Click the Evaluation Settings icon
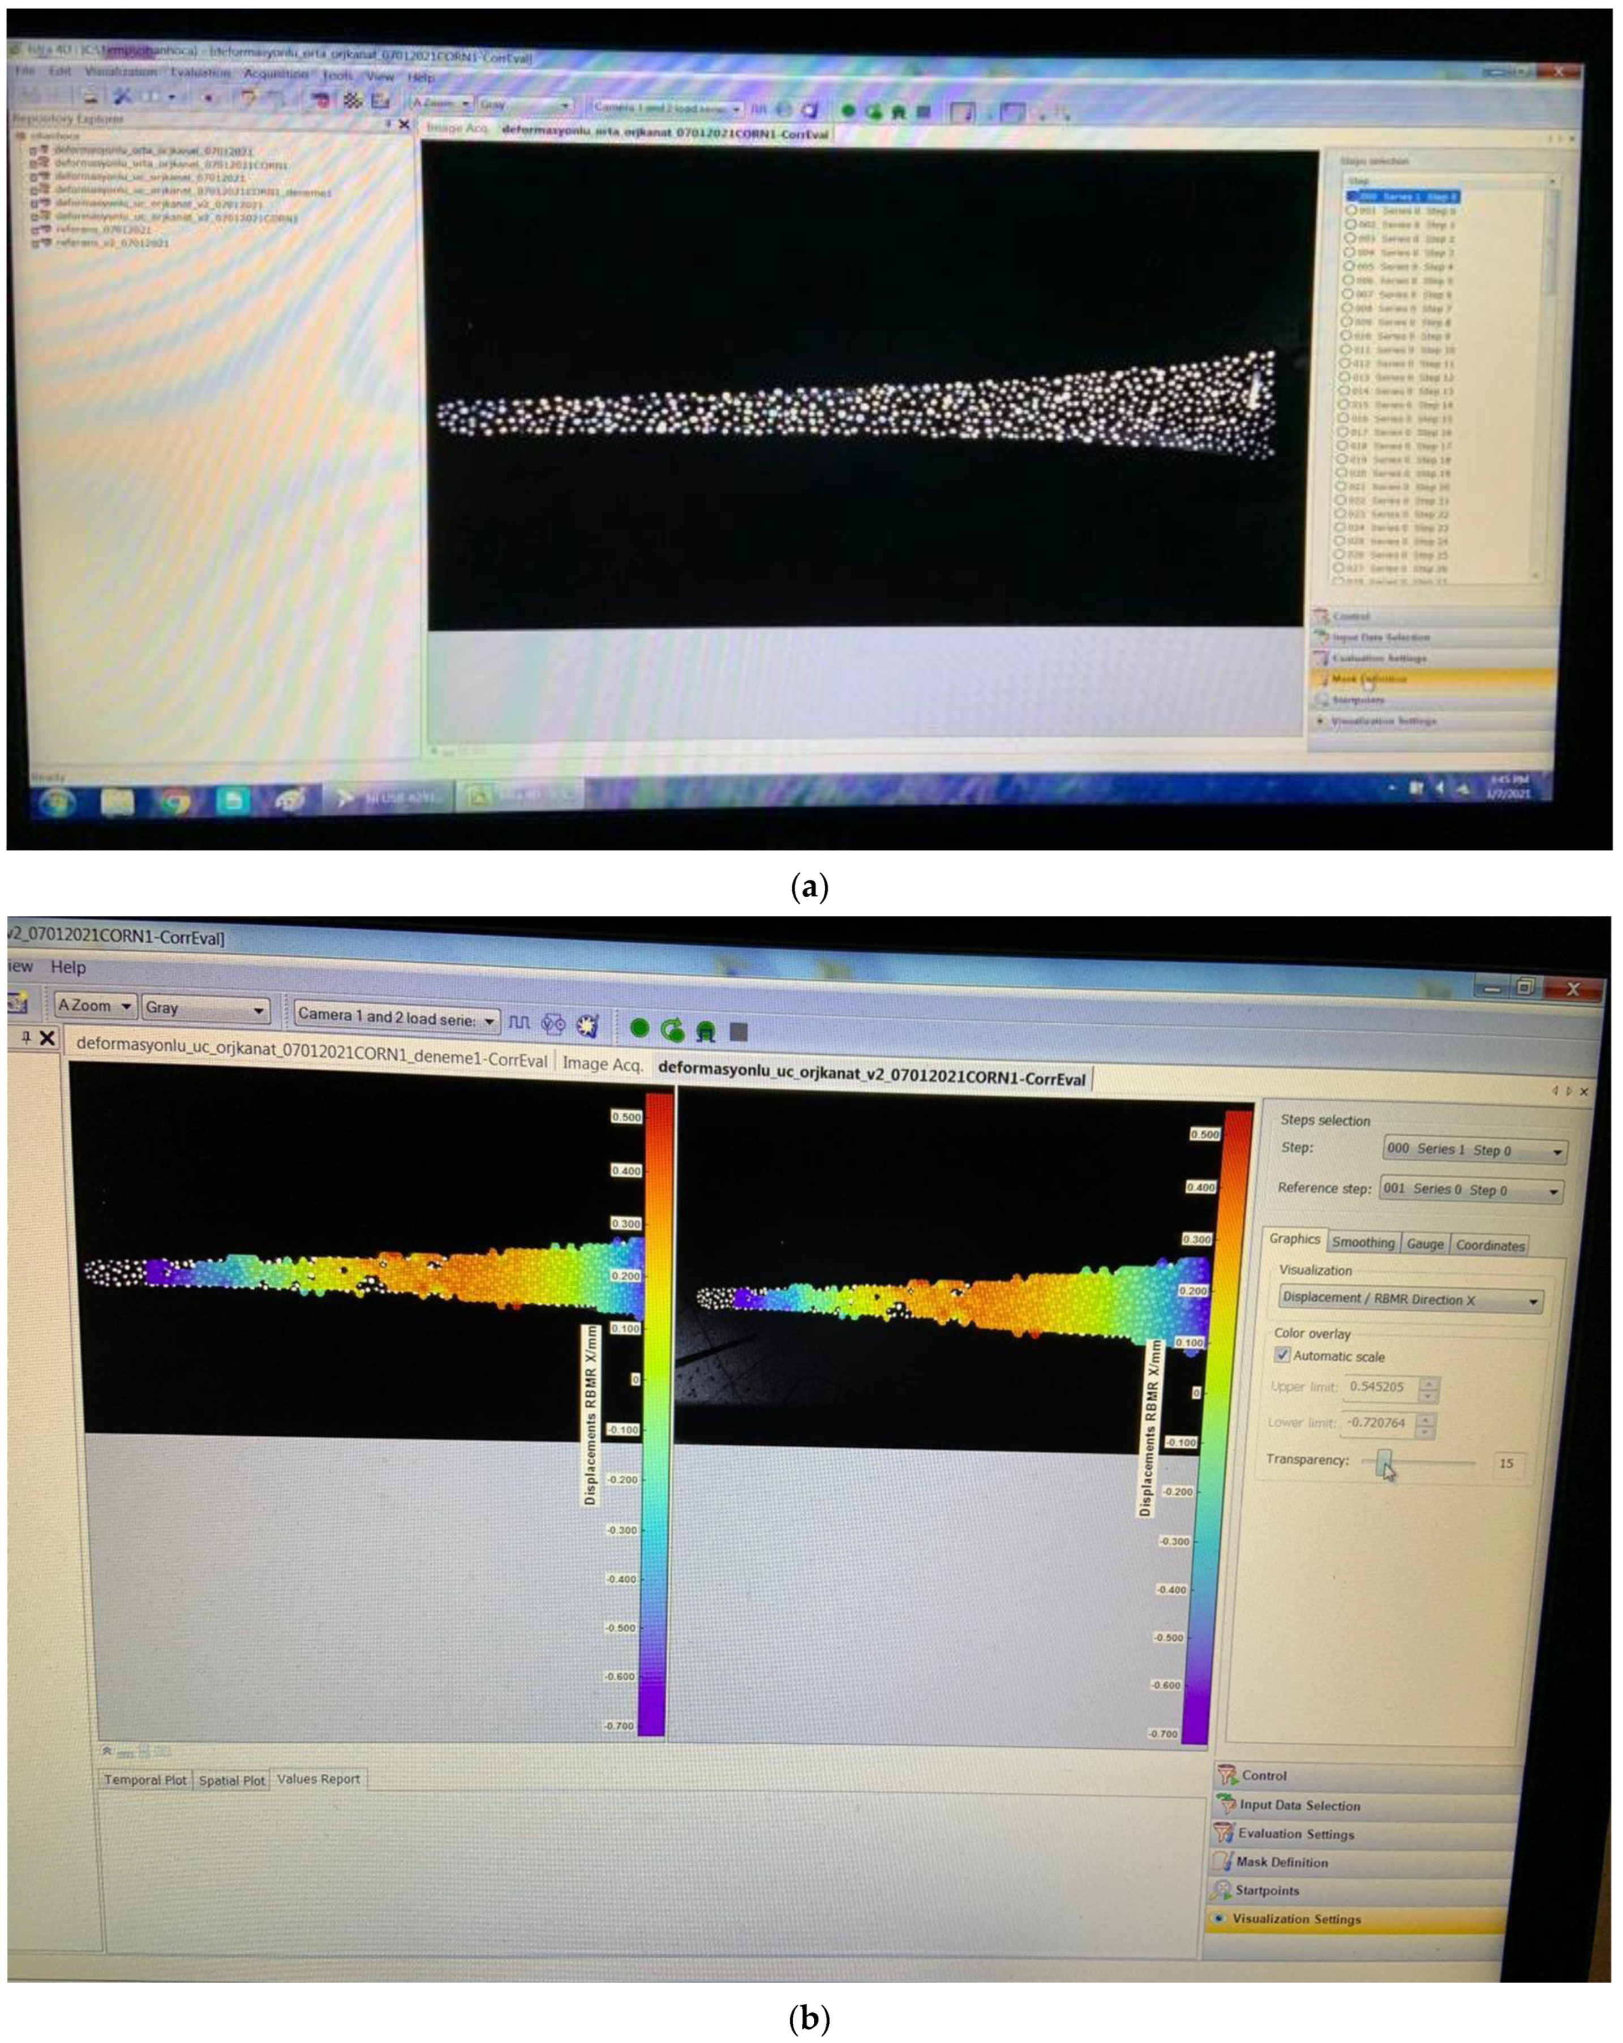 [x=1223, y=1832]
